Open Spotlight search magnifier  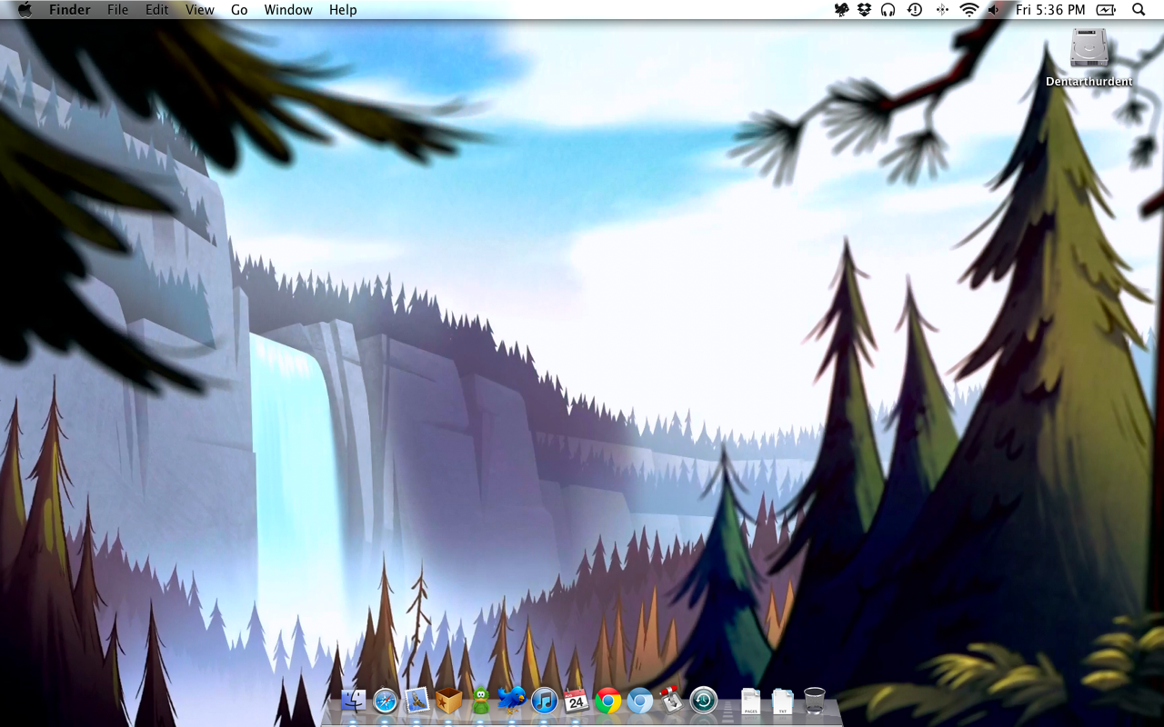pyautogui.click(x=1139, y=10)
